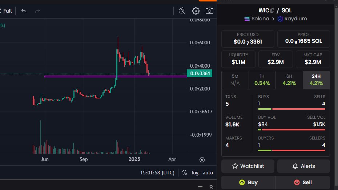Click the Solana link in breadcrumb
The height and width of the screenshot is (190, 338).
click(x=260, y=19)
